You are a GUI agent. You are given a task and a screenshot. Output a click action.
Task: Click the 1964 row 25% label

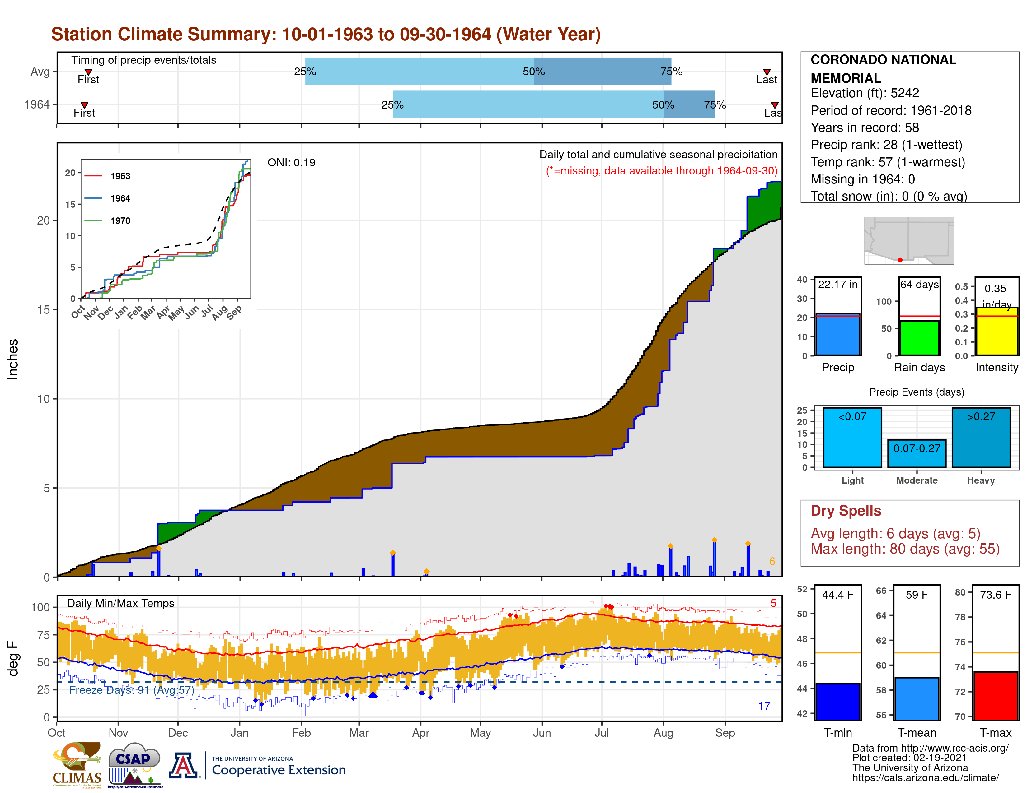pyautogui.click(x=392, y=105)
